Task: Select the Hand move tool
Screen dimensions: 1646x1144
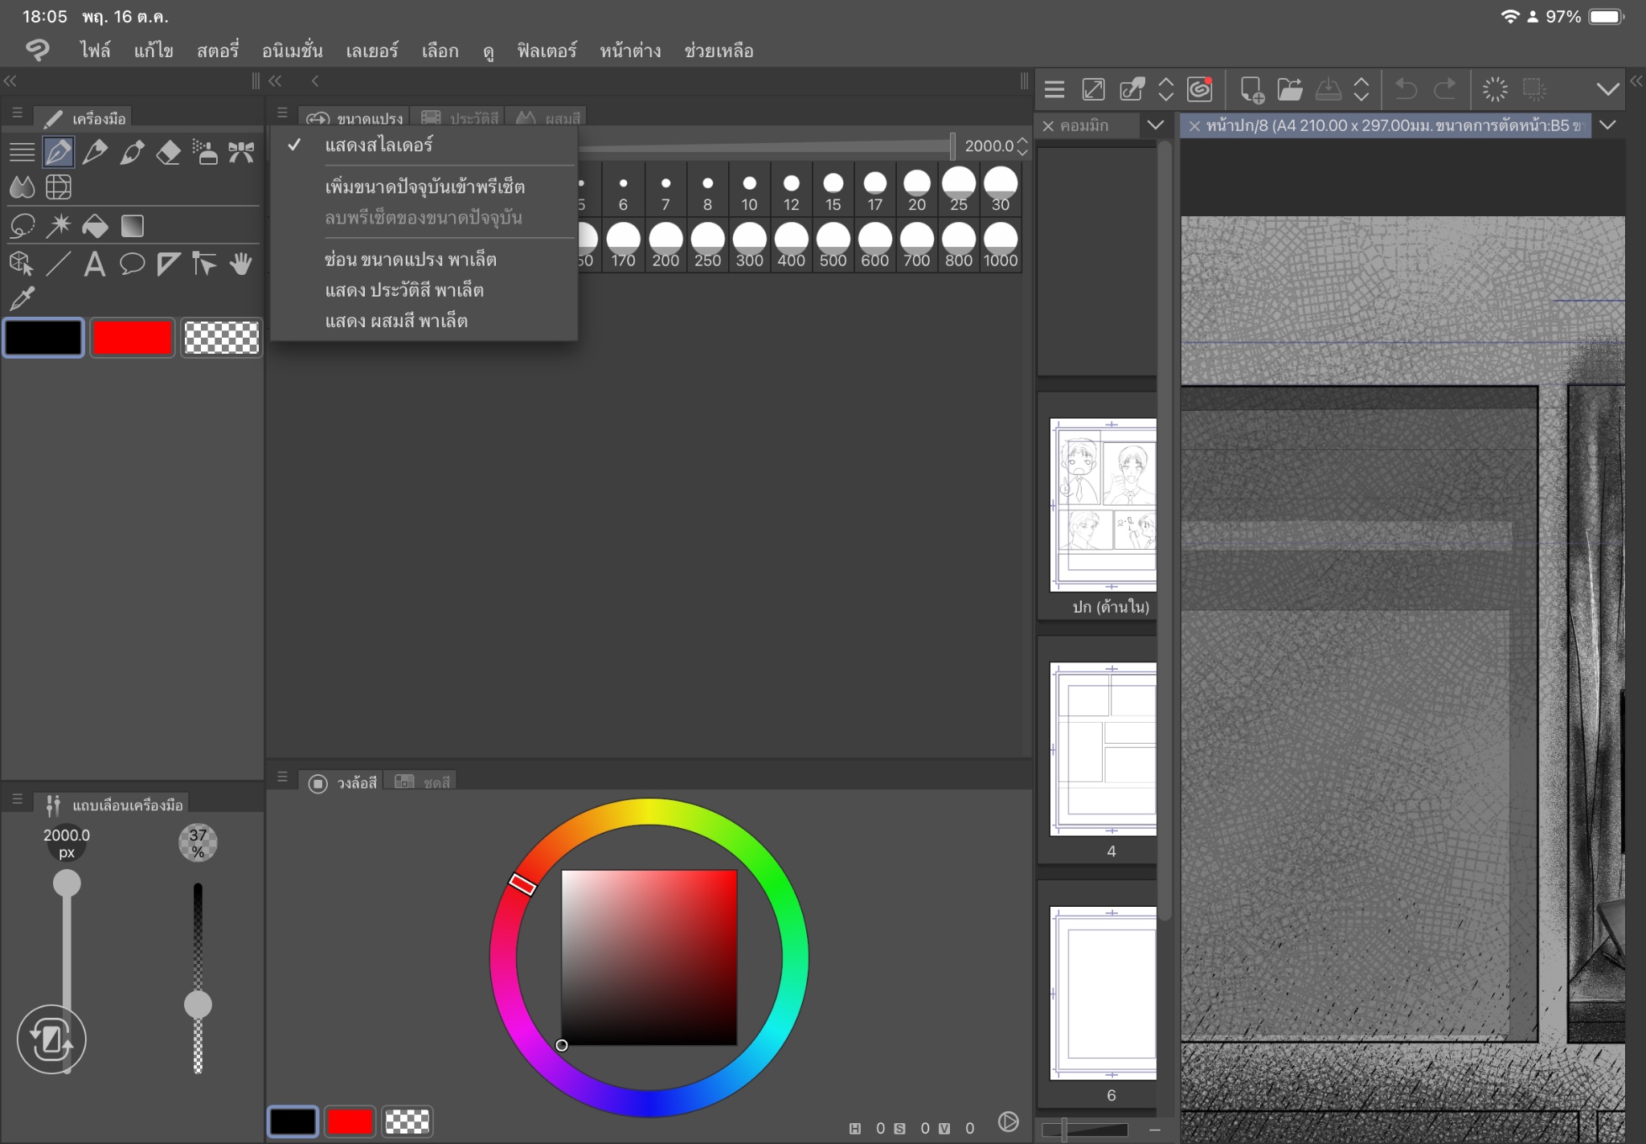Action: click(x=240, y=264)
